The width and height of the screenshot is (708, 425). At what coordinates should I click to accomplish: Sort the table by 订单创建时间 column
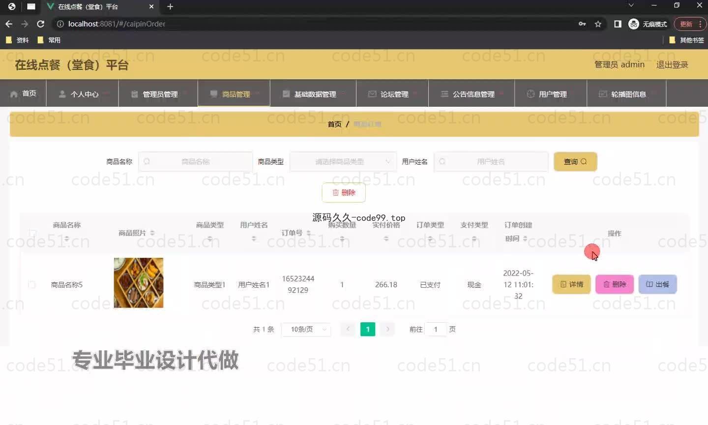525,239
